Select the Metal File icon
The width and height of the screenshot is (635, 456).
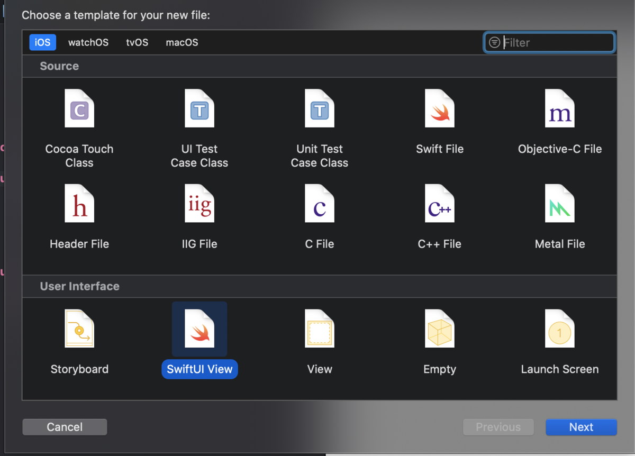560,203
